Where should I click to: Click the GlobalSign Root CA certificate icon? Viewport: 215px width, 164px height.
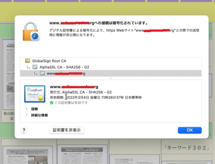click(28, 61)
